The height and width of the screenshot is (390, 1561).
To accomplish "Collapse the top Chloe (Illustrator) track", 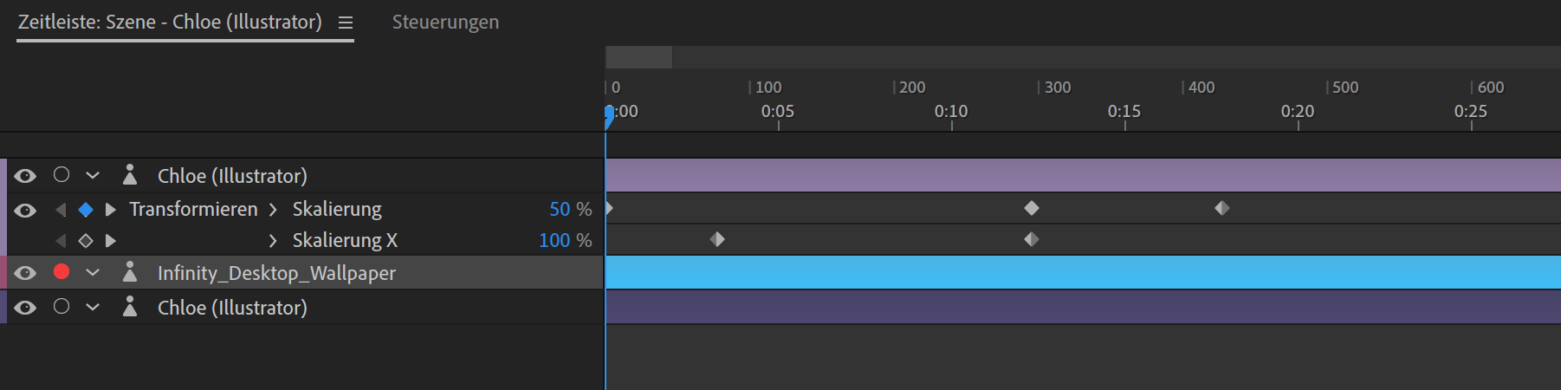I will point(93,176).
